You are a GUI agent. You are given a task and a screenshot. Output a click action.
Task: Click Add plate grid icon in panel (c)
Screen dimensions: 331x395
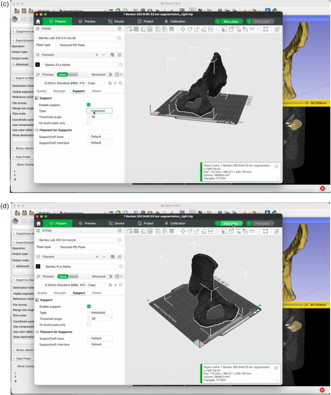pos(136,29)
